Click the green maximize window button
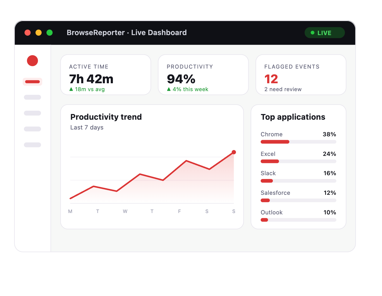 [50, 33]
